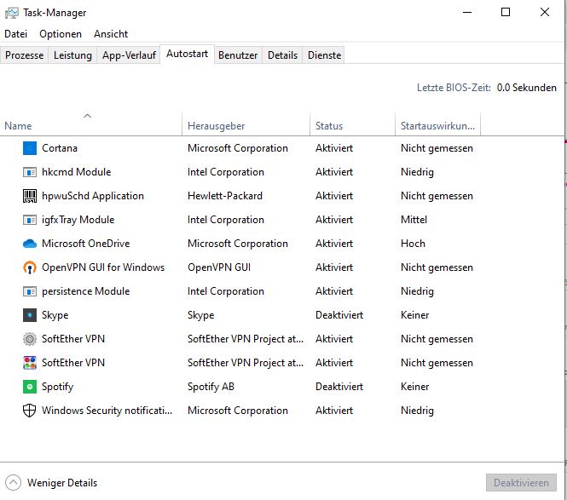
Task: Maximize the Task-Manager window
Action: (506, 12)
